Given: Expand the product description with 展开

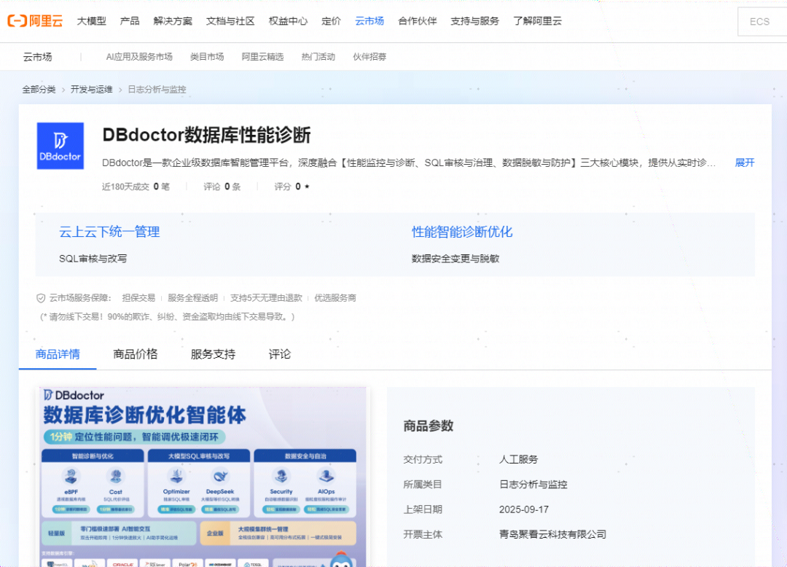Looking at the screenshot, I should click(x=745, y=163).
